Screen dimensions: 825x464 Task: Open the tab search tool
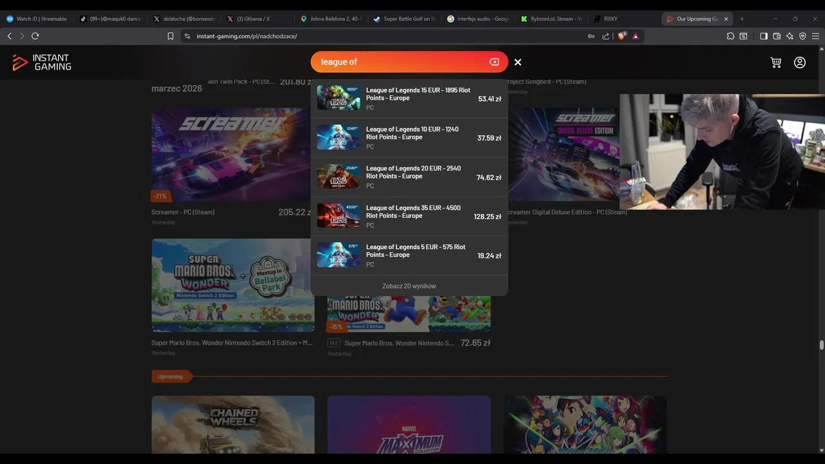coord(743,36)
